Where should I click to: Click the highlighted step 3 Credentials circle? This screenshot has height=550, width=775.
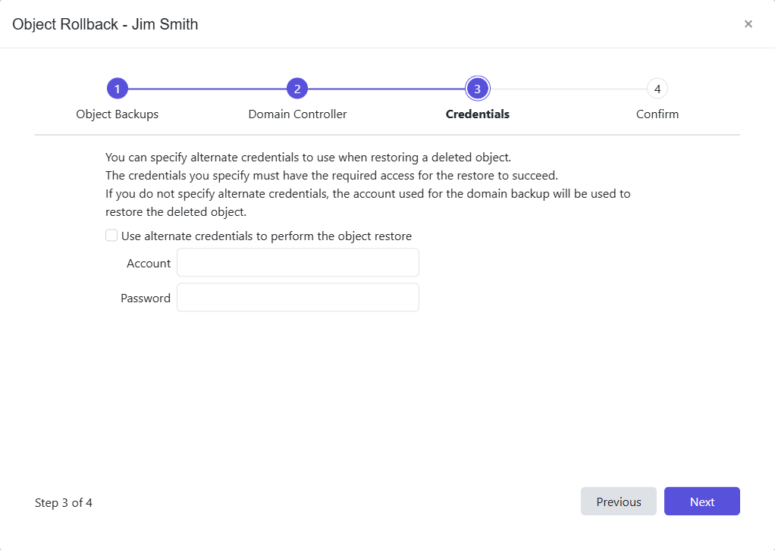point(477,88)
